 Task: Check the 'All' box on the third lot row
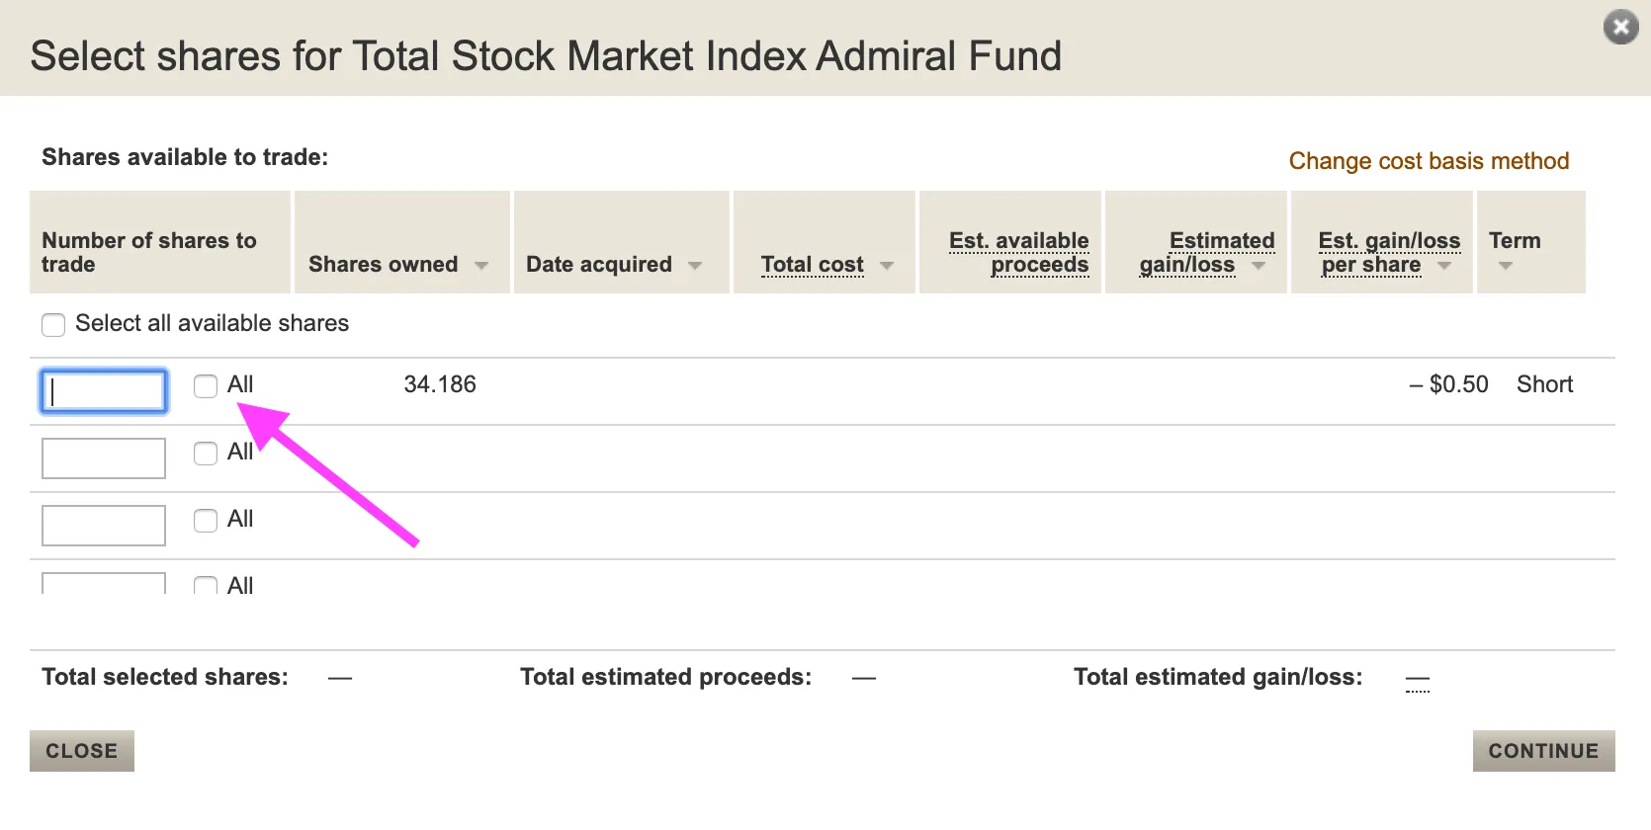point(205,521)
